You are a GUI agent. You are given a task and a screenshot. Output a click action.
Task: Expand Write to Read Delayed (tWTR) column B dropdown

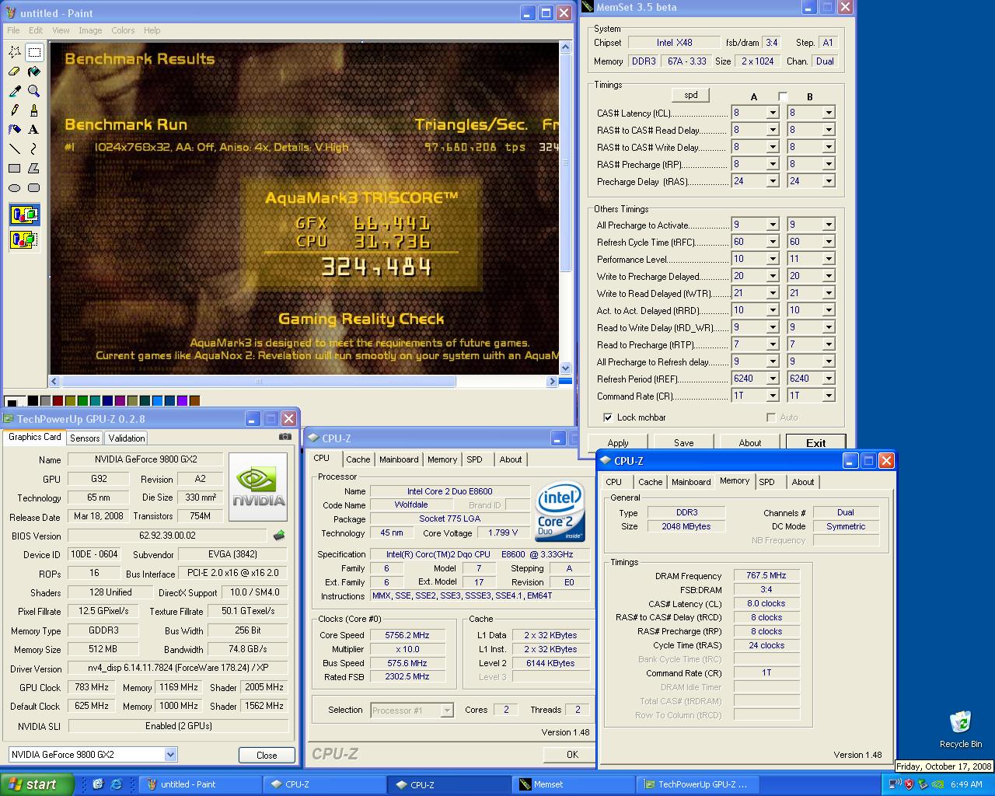click(829, 294)
